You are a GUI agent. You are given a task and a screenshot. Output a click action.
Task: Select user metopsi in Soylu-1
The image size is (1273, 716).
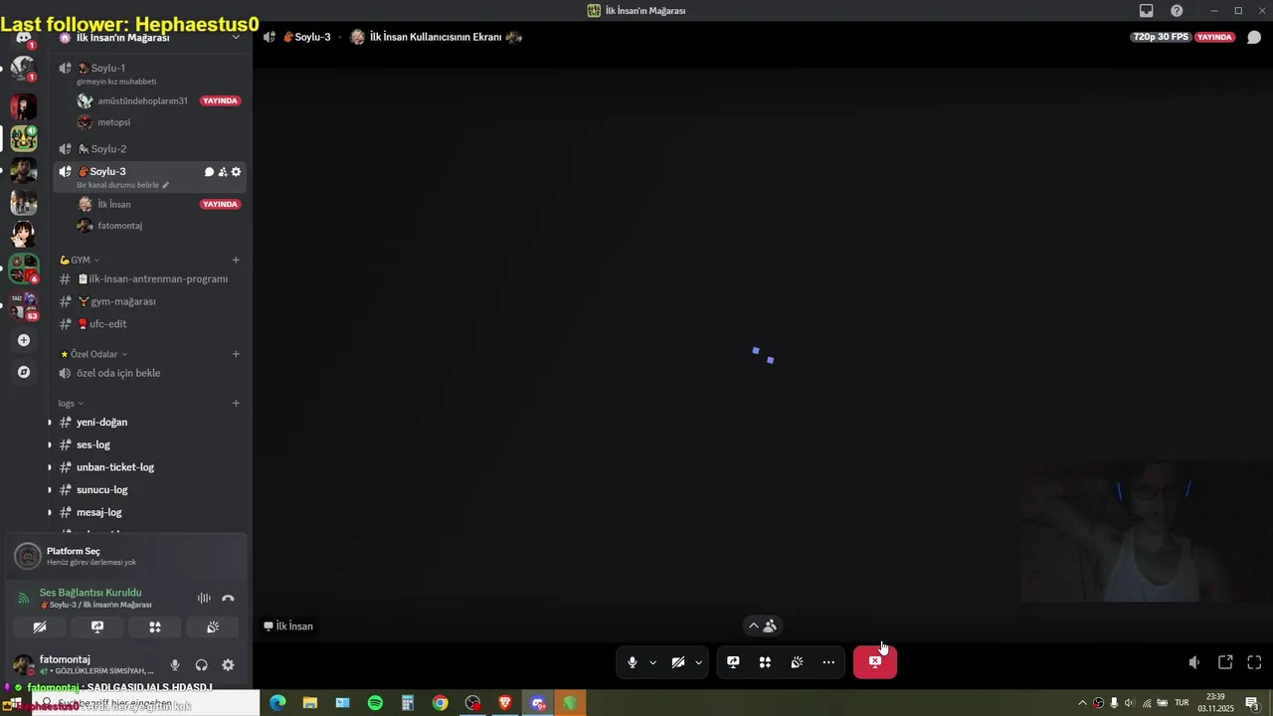[113, 122]
